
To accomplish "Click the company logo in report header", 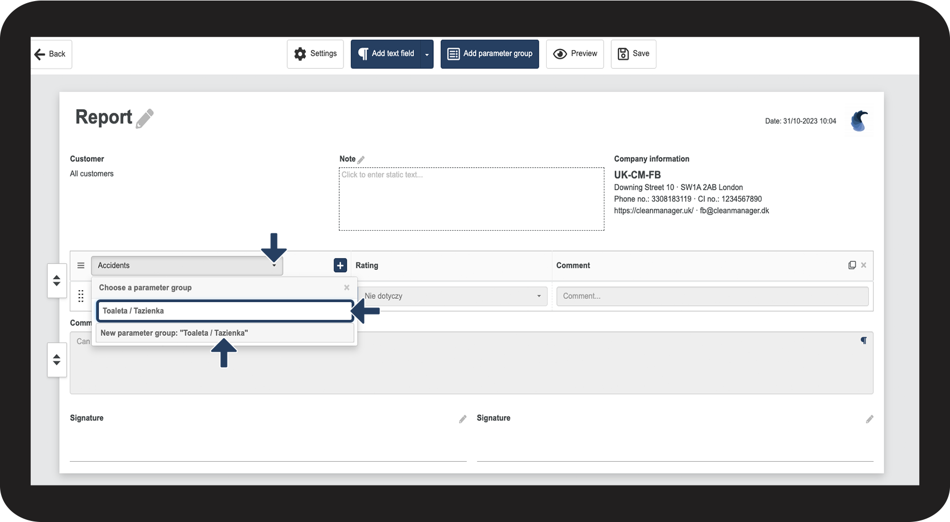I will pyautogui.click(x=859, y=121).
